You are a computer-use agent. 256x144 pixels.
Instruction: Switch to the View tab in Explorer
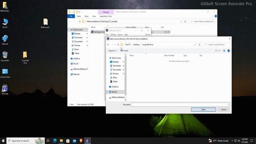(94, 16)
